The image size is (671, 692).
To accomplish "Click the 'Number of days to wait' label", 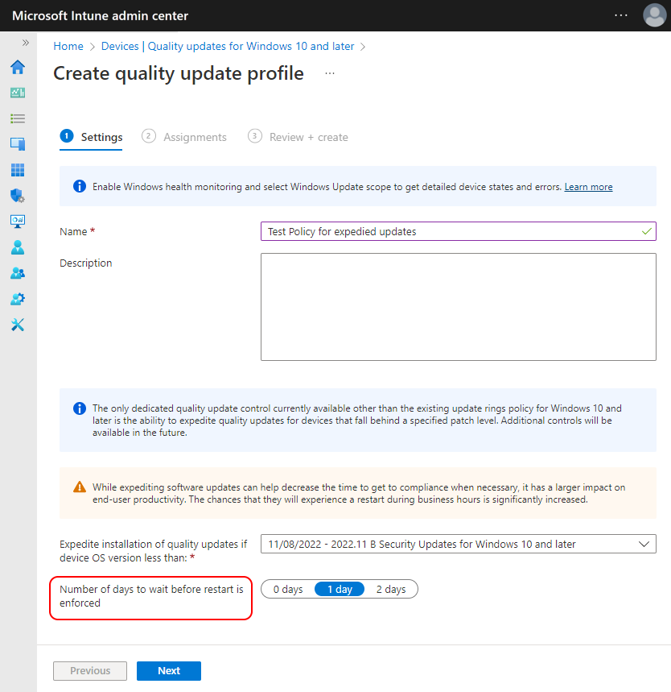I will 151,596.
